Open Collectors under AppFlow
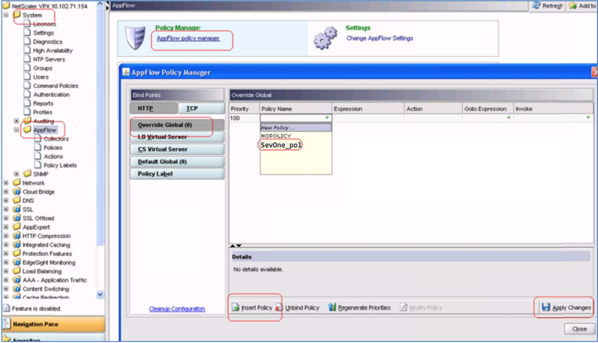This screenshot has height=343, width=598. pyautogui.click(x=56, y=139)
